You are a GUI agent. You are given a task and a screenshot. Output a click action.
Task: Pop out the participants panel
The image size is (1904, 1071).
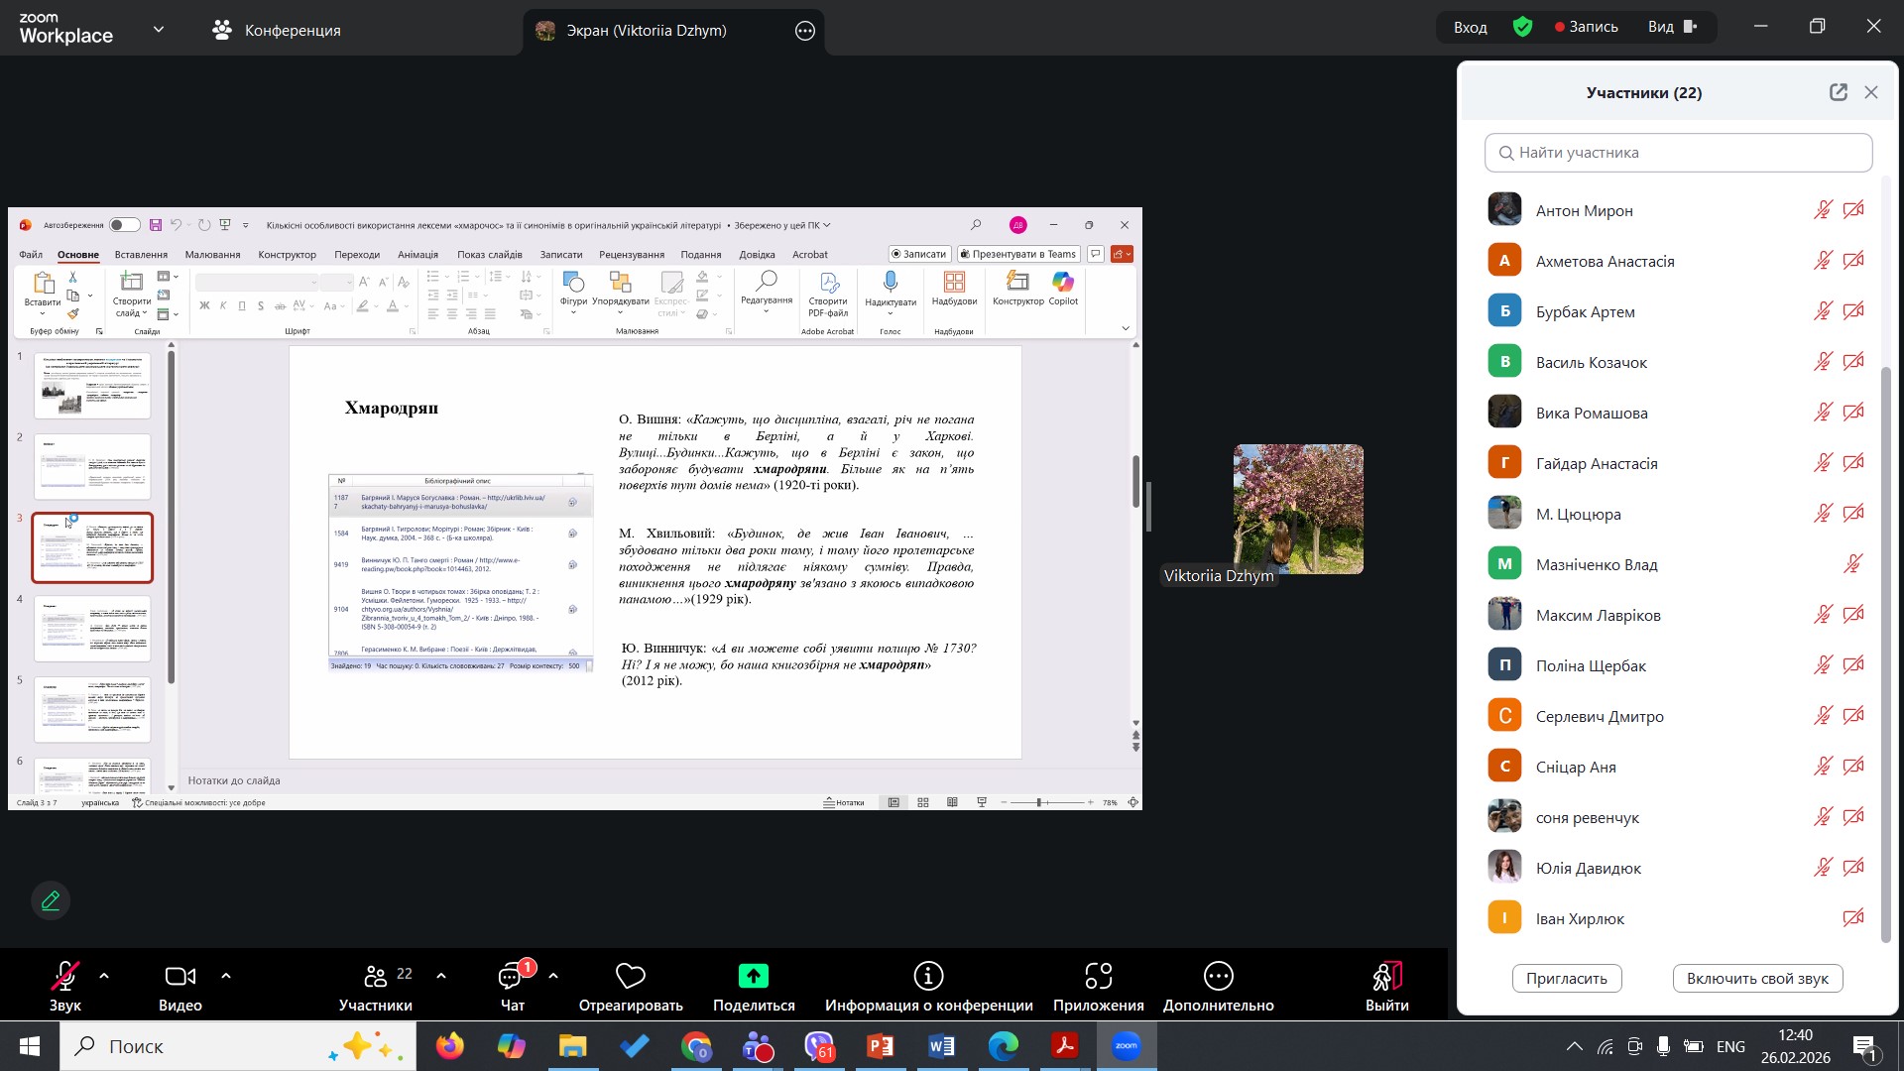pos(1838,92)
